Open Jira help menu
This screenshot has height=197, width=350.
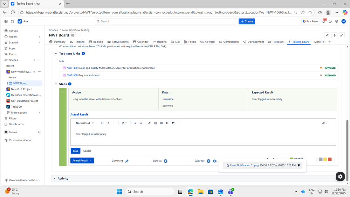330,21
